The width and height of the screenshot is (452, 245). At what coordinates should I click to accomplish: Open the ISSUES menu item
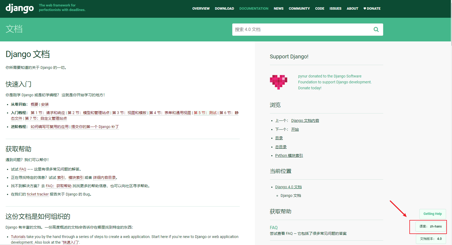pyautogui.click(x=335, y=9)
